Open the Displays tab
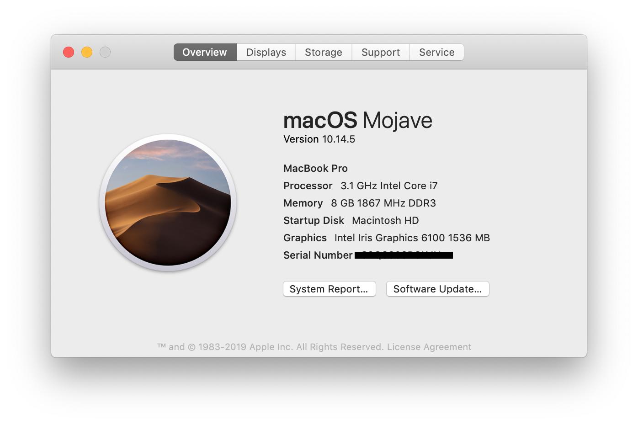Image resolution: width=638 pixels, height=425 pixels. click(266, 52)
